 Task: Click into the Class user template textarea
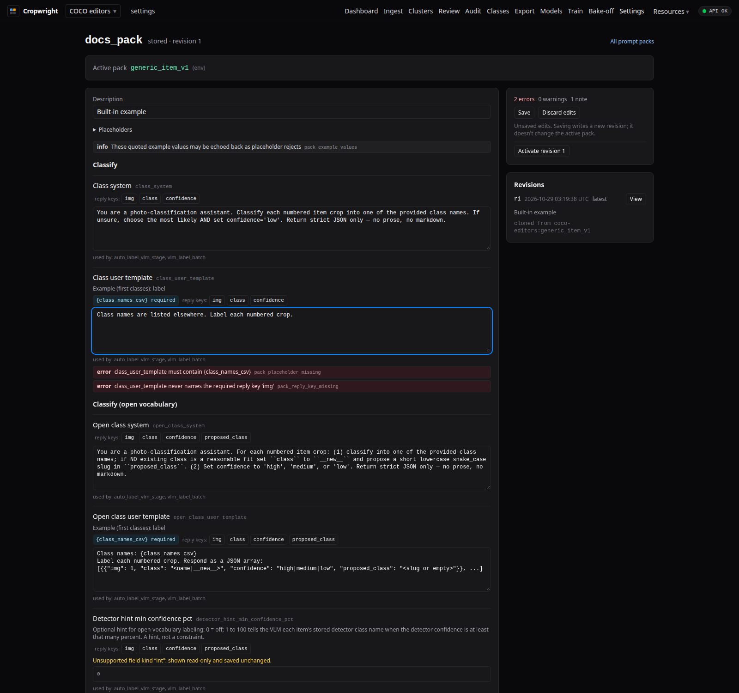[292, 331]
